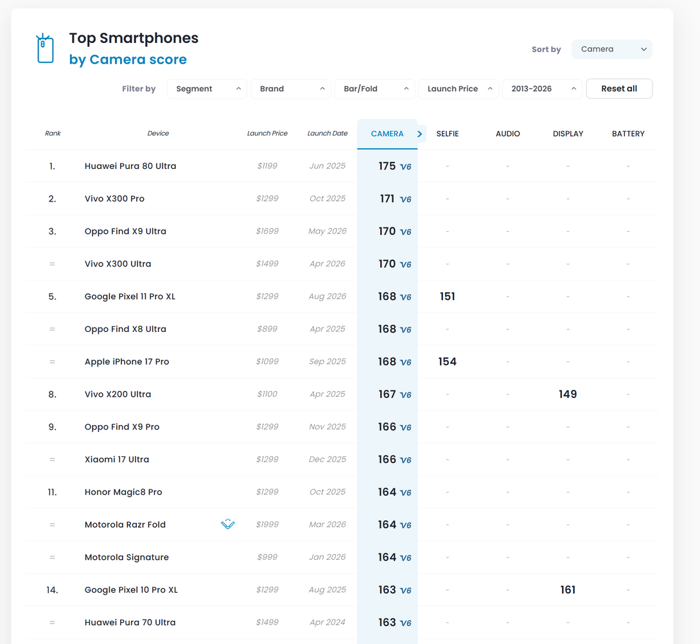Click display score 161 for Pixel 10 Pro XL

click(568, 589)
